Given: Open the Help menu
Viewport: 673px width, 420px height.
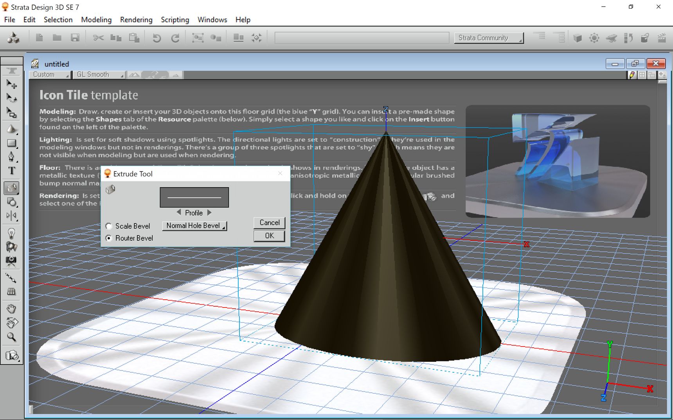Looking at the screenshot, I should [243, 20].
